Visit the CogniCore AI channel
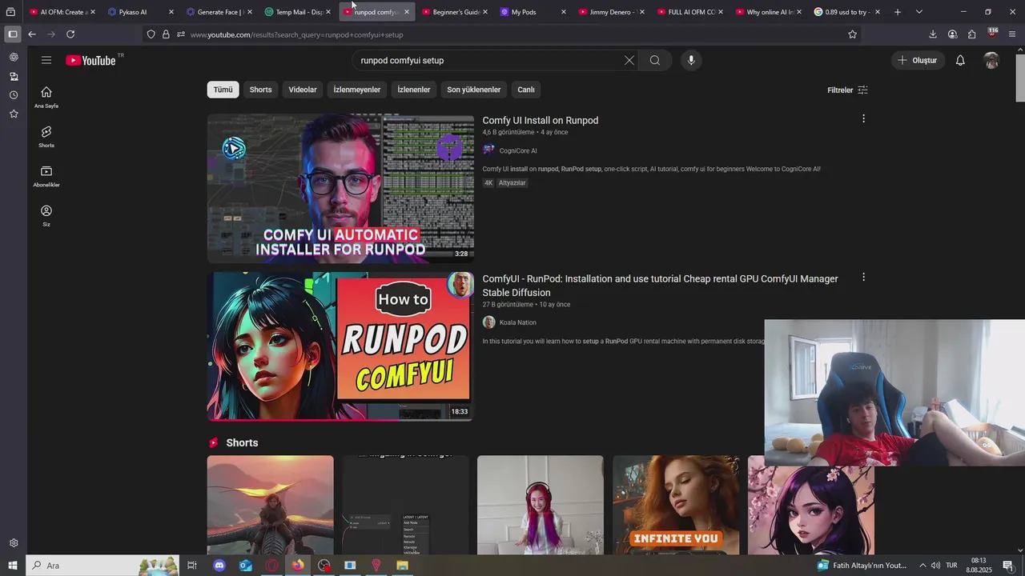This screenshot has width=1025, height=576. [x=517, y=150]
